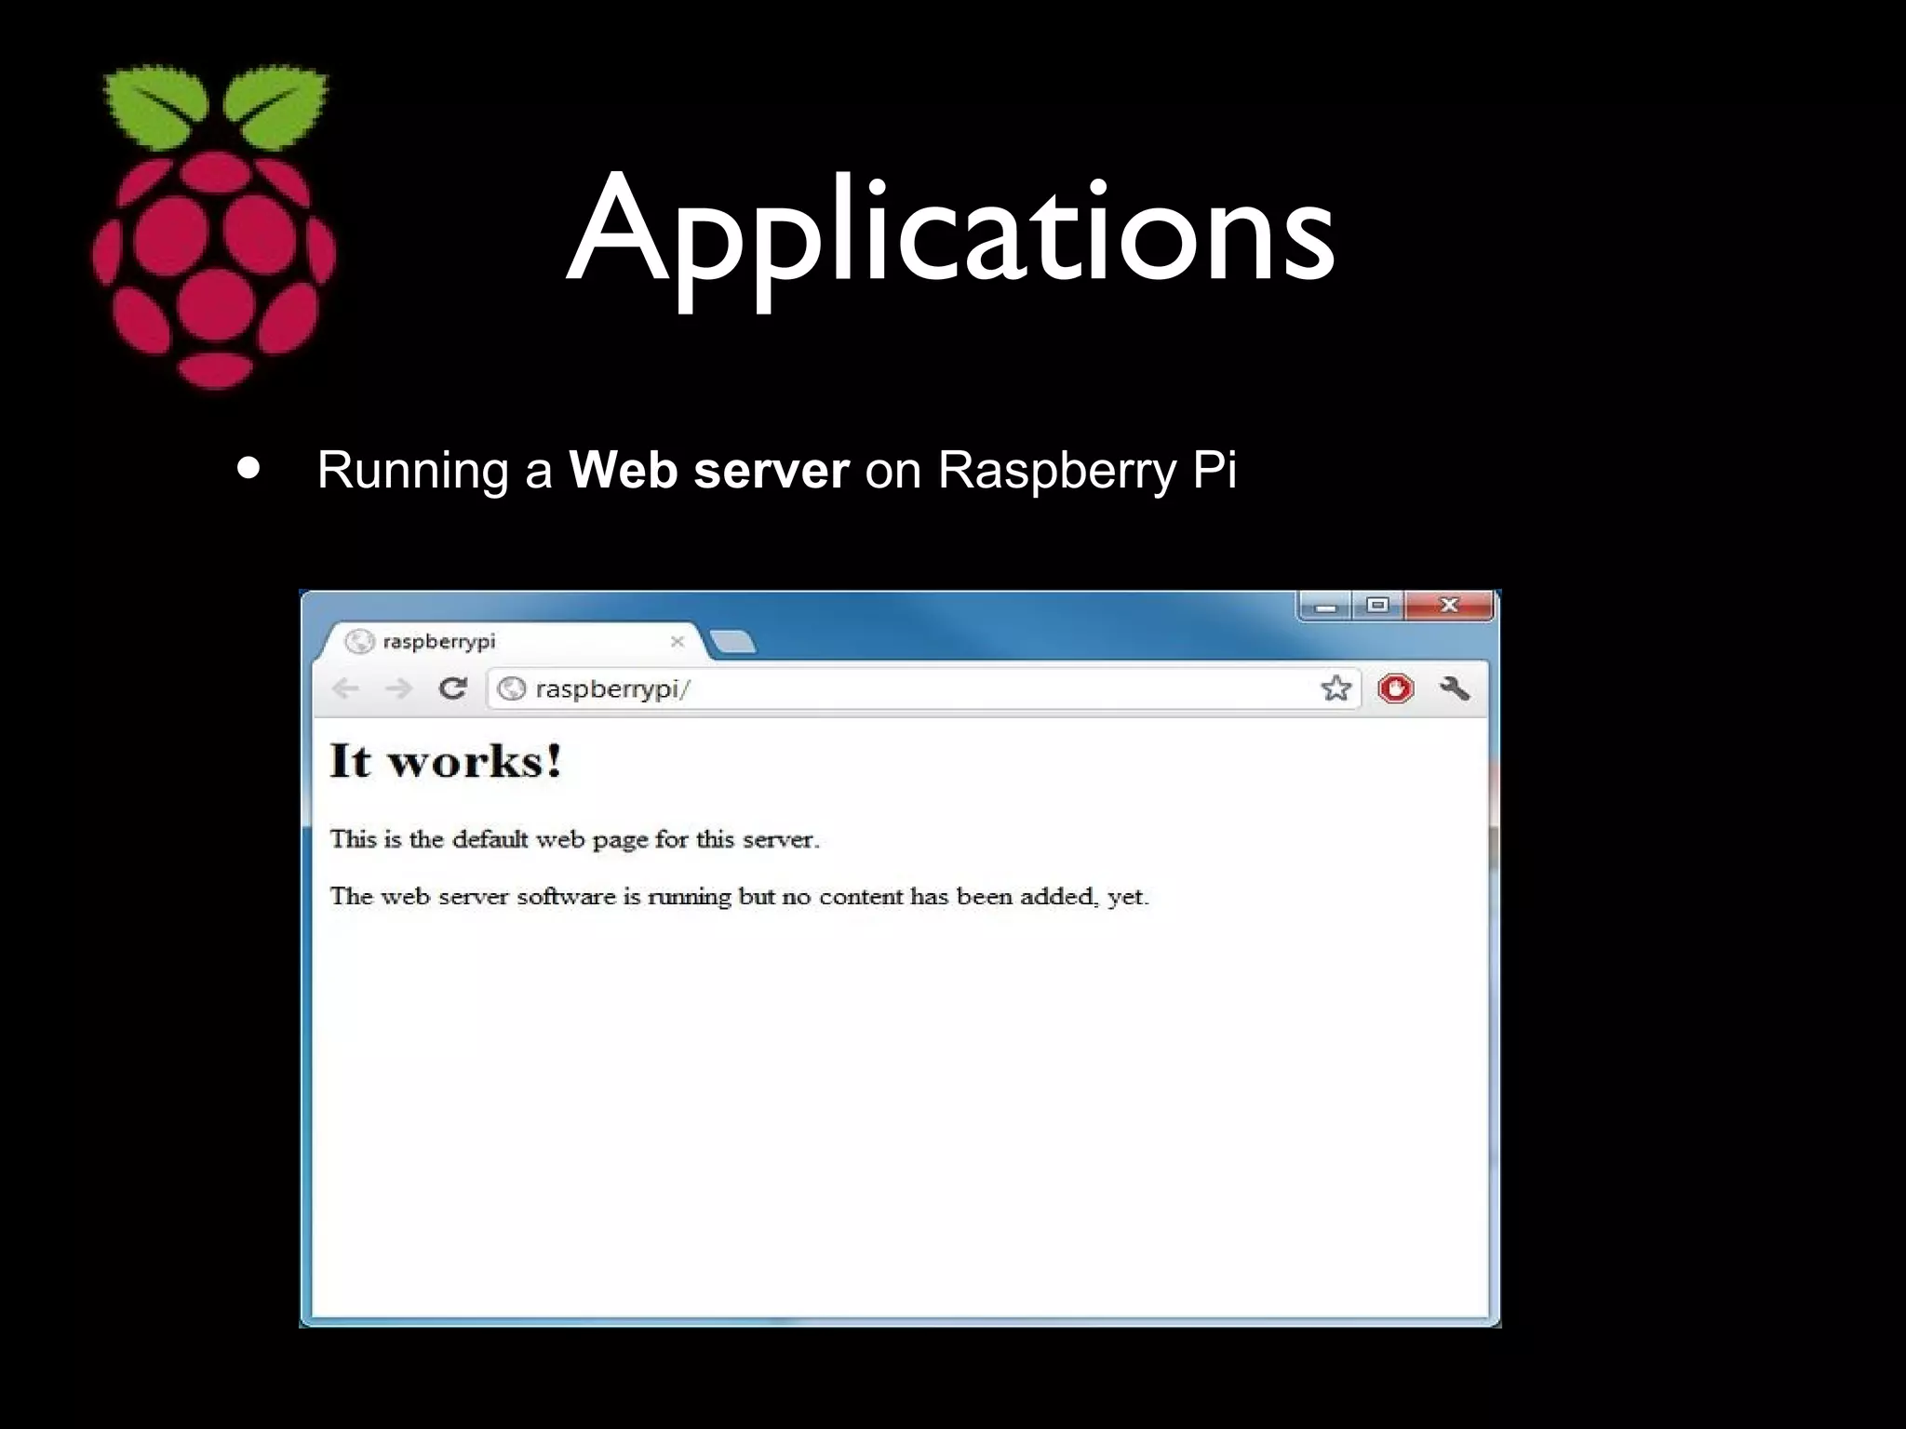Screen dimensions: 1906x1429
Task: Open the red AdBlock stop-sign extension
Action: tap(1395, 688)
